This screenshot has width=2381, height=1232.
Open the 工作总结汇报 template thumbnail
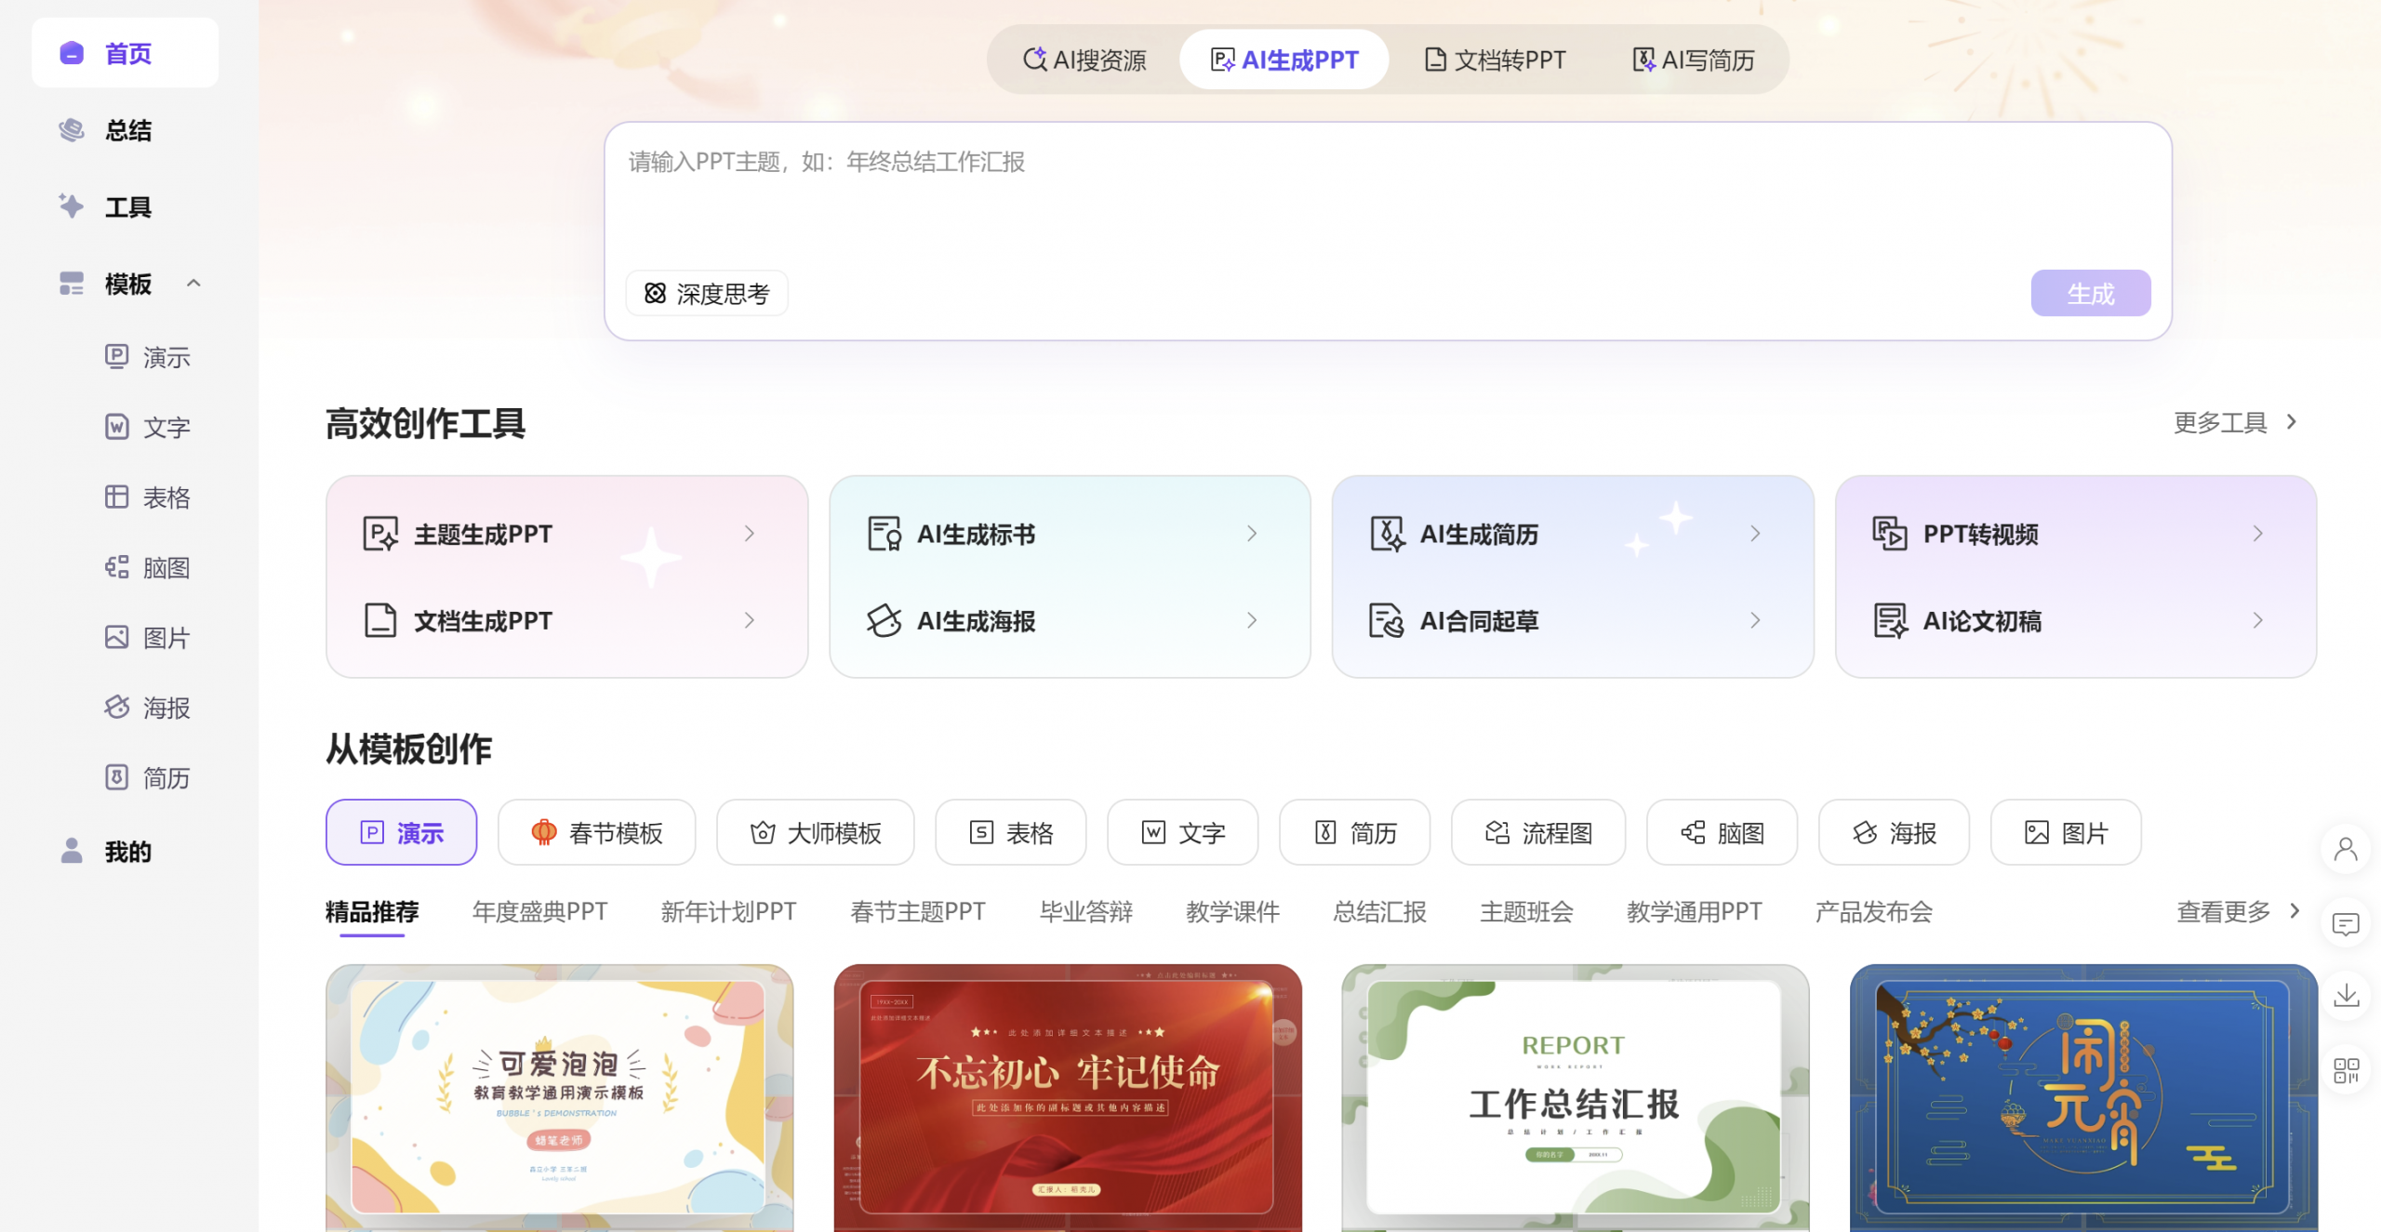1575,1097
